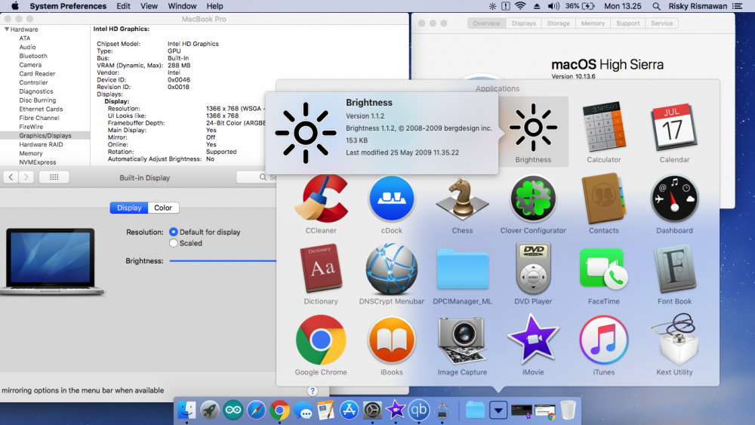Open the Window menu

(182, 6)
